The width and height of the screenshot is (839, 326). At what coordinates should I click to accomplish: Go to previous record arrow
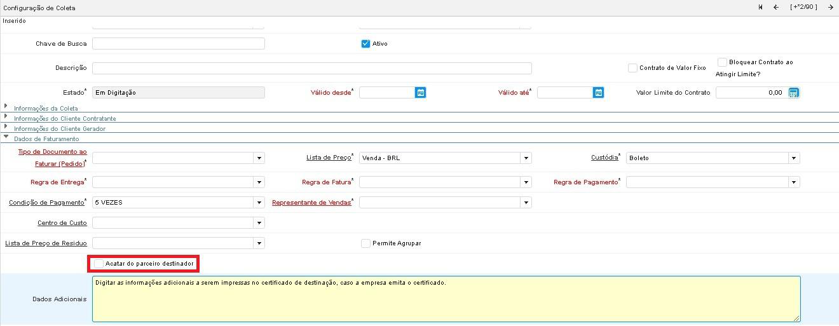(x=775, y=8)
